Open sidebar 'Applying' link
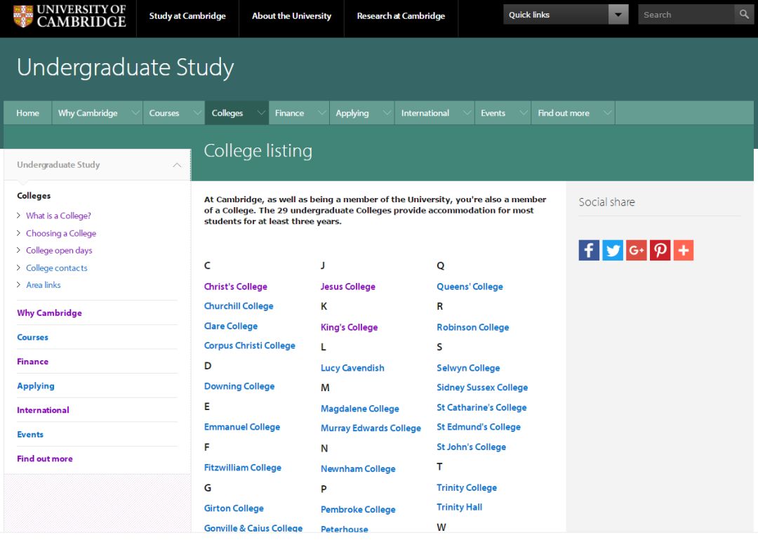Viewport: 758px width, 540px height. (36, 386)
